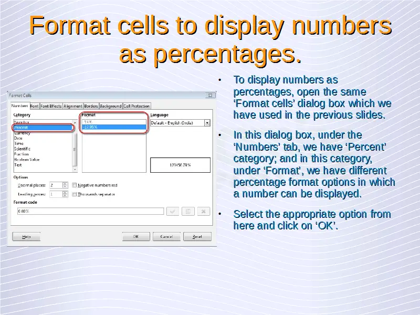Screen dimensions: 420x315
Task: Click the Decimal places spinner arrows
Action: click(65, 185)
